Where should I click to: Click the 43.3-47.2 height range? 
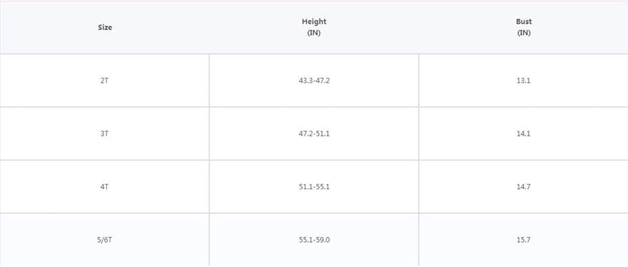(x=314, y=81)
